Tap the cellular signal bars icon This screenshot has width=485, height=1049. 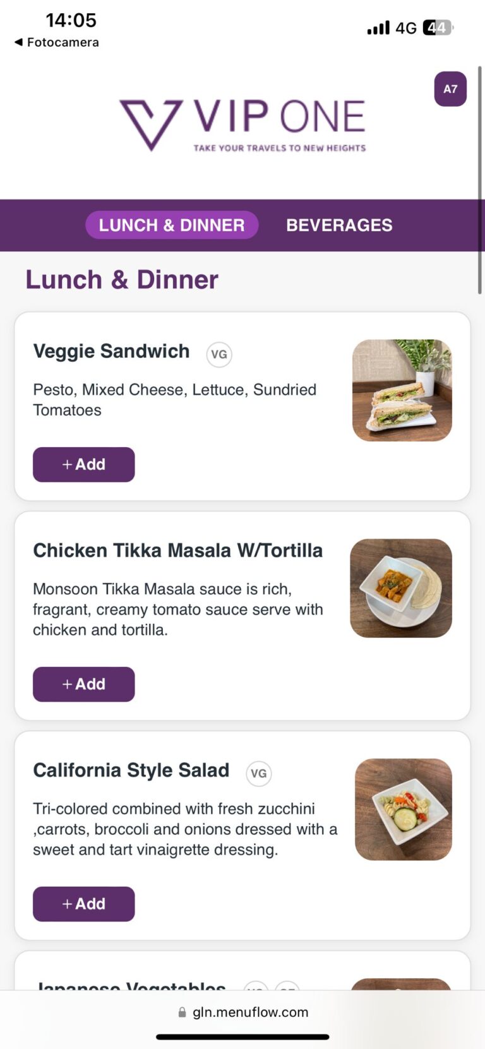pos(378,28)
